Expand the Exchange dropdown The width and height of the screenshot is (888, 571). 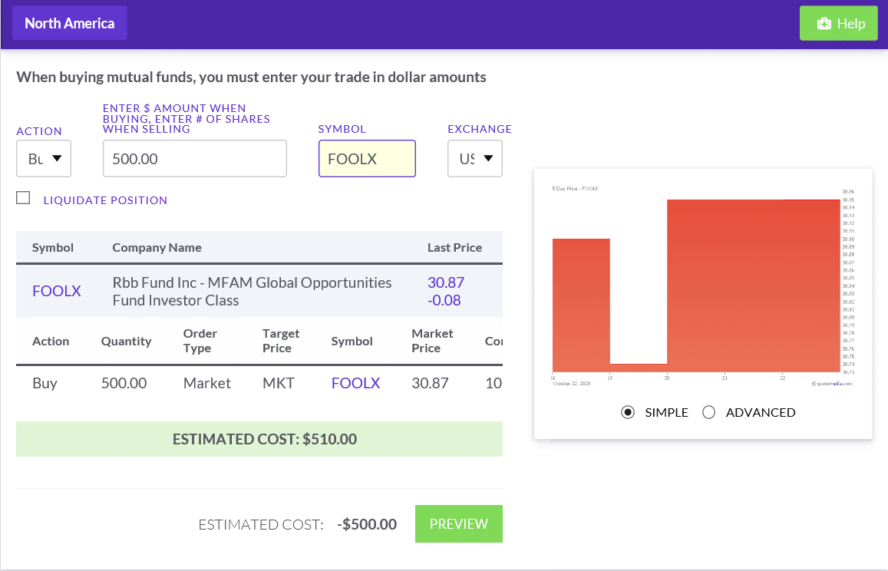(475, 159)
